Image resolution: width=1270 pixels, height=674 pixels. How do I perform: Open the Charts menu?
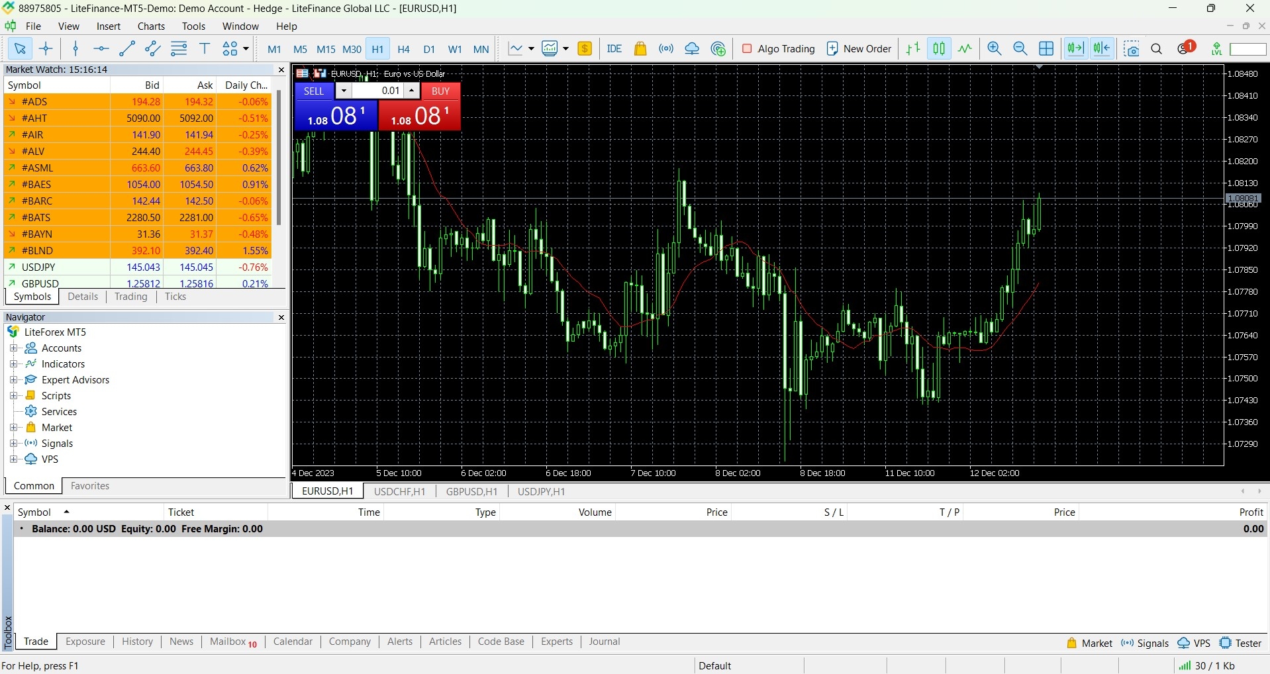point(151,26)
